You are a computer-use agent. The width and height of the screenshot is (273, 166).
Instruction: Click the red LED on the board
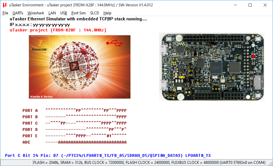tap(253, 56)
